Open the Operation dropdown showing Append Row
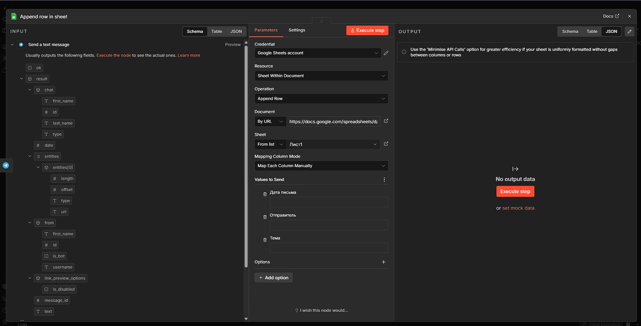 (321, 99)
